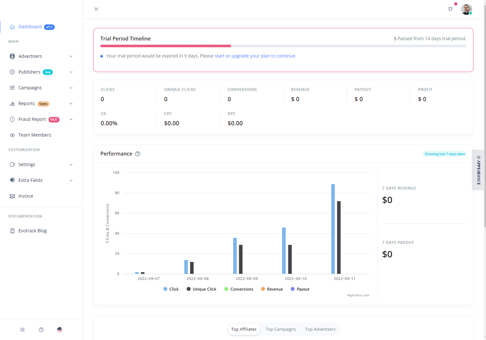Click the help question mark icon

point(41,329)
